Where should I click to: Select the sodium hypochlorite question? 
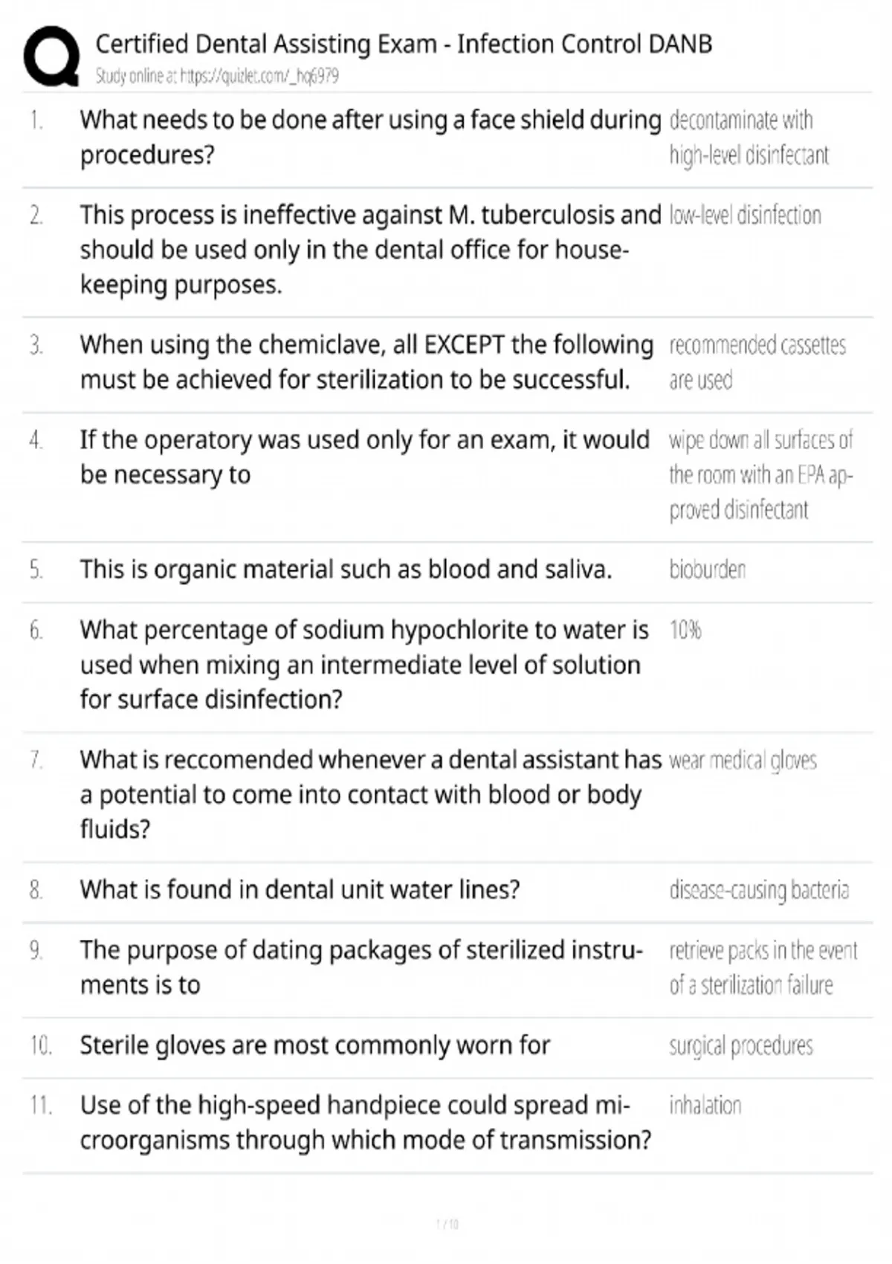[364, 665]
